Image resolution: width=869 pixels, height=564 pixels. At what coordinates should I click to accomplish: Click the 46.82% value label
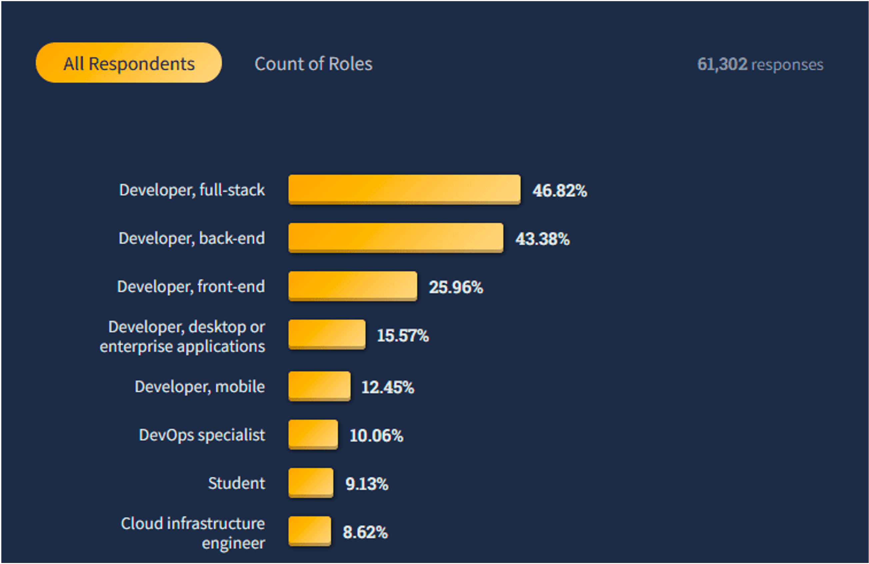click(x=560, y=190)
